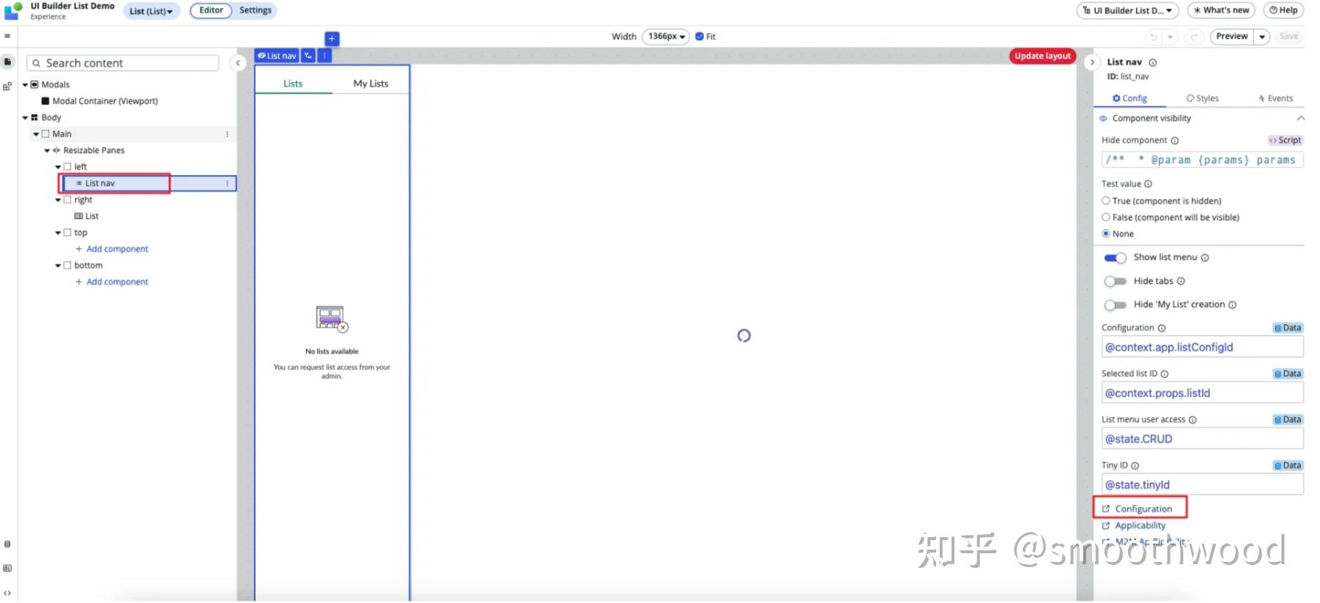
Task: Click the undo arrow in the top toolbar
Action: click(1154, 37)
